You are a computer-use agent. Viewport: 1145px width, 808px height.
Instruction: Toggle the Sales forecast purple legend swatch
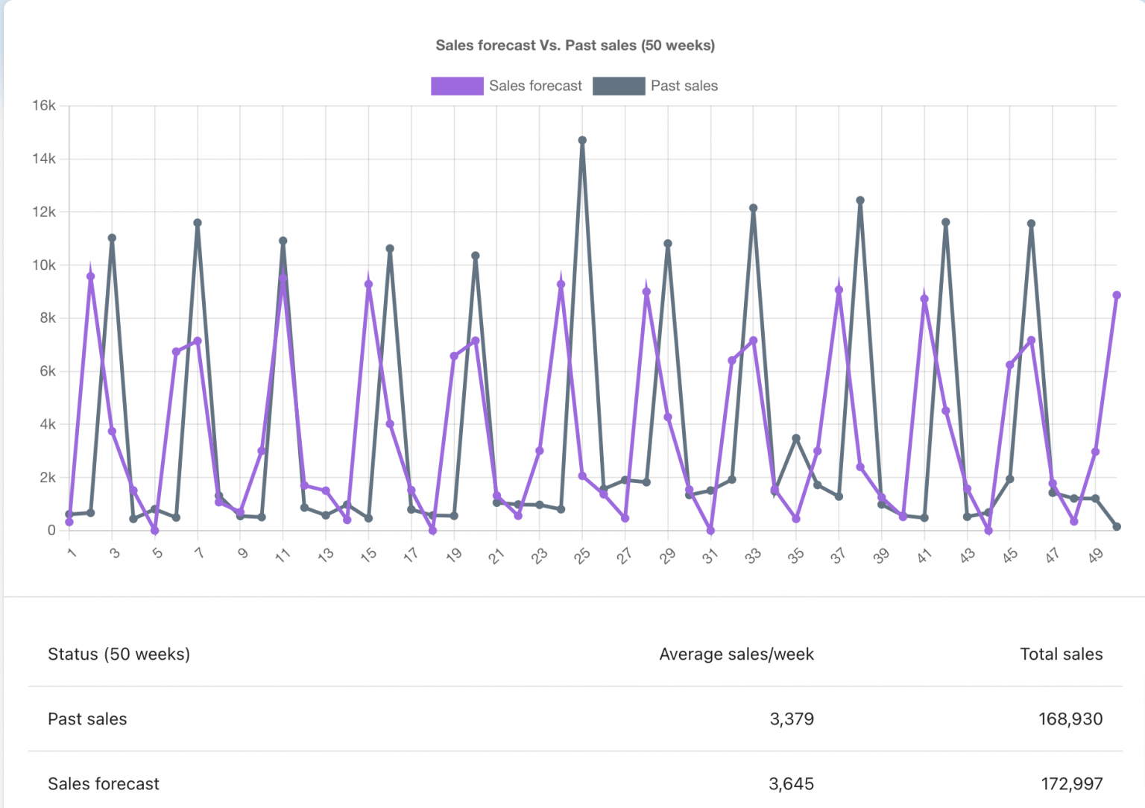[x=457, y=86]
